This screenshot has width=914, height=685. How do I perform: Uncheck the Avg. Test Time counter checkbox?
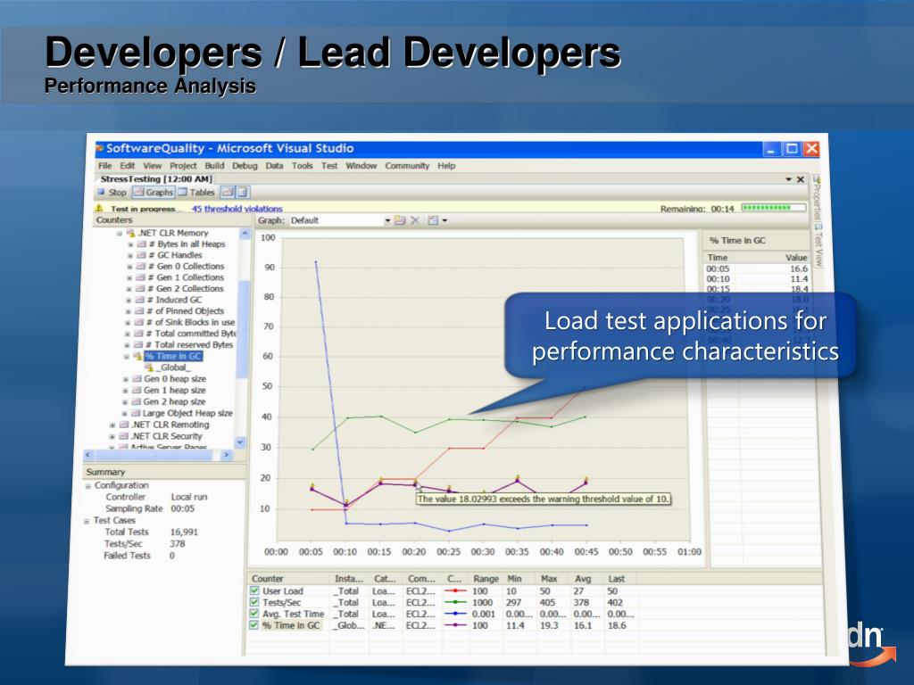pyautogui.click(x=254, y=614)
